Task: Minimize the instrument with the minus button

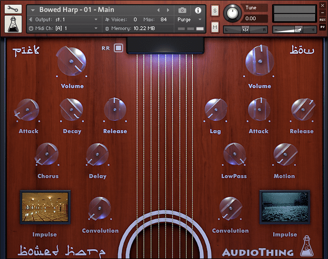Action: click(322, 12)
